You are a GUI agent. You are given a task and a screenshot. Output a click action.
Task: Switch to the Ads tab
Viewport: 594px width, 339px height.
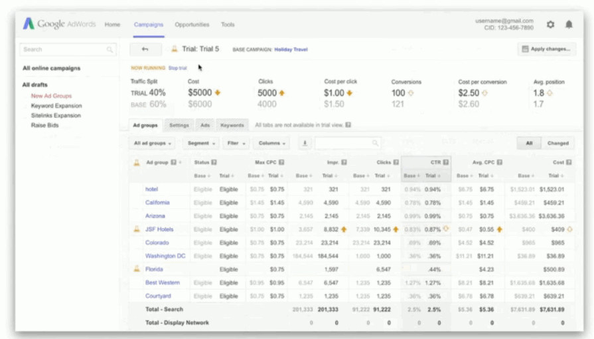(205, 125)
